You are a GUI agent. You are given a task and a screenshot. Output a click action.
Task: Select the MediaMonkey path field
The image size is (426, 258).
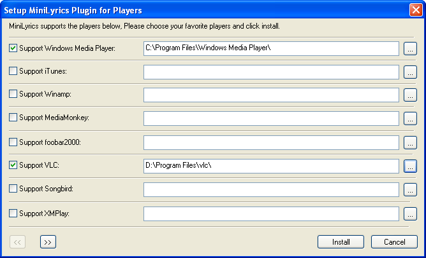click(x=271, y=119)
